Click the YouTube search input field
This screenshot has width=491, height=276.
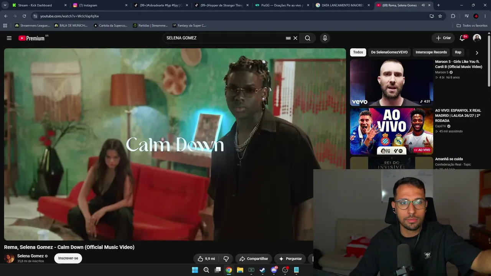[224, 38]
